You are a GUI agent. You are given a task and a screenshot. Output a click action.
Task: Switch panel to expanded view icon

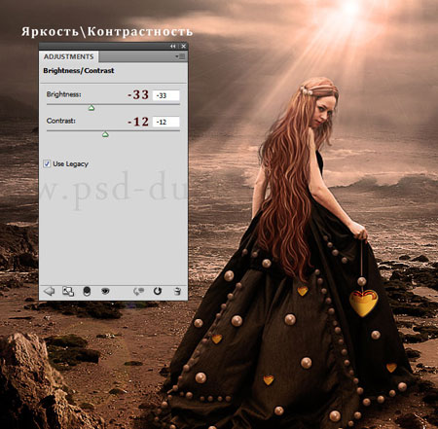click(x=68, y=291)
